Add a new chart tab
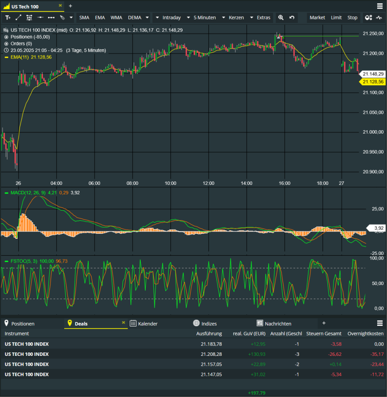Viewport: 387px width, 397px height. 71,6
